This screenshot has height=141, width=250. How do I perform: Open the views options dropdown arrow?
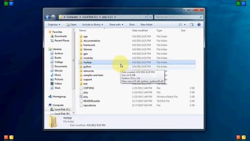pyautogui.click(x=185, y=25)
